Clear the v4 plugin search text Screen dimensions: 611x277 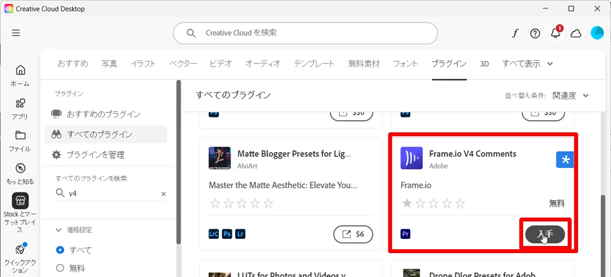163,194
